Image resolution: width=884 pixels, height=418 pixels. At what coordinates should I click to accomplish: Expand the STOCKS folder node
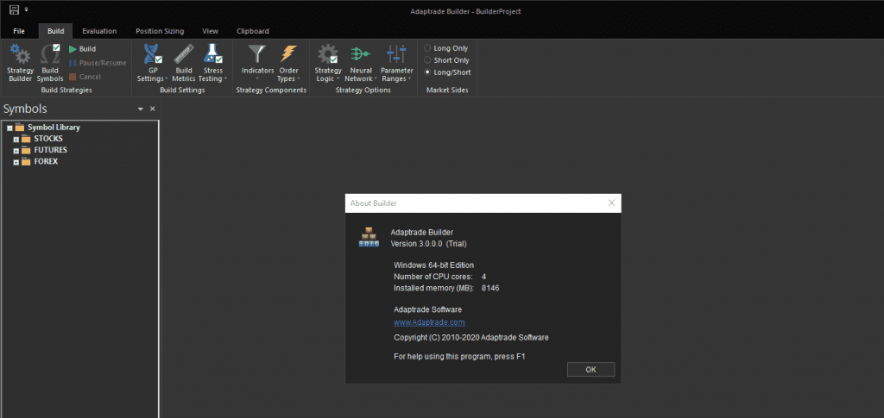click(16, 139)
